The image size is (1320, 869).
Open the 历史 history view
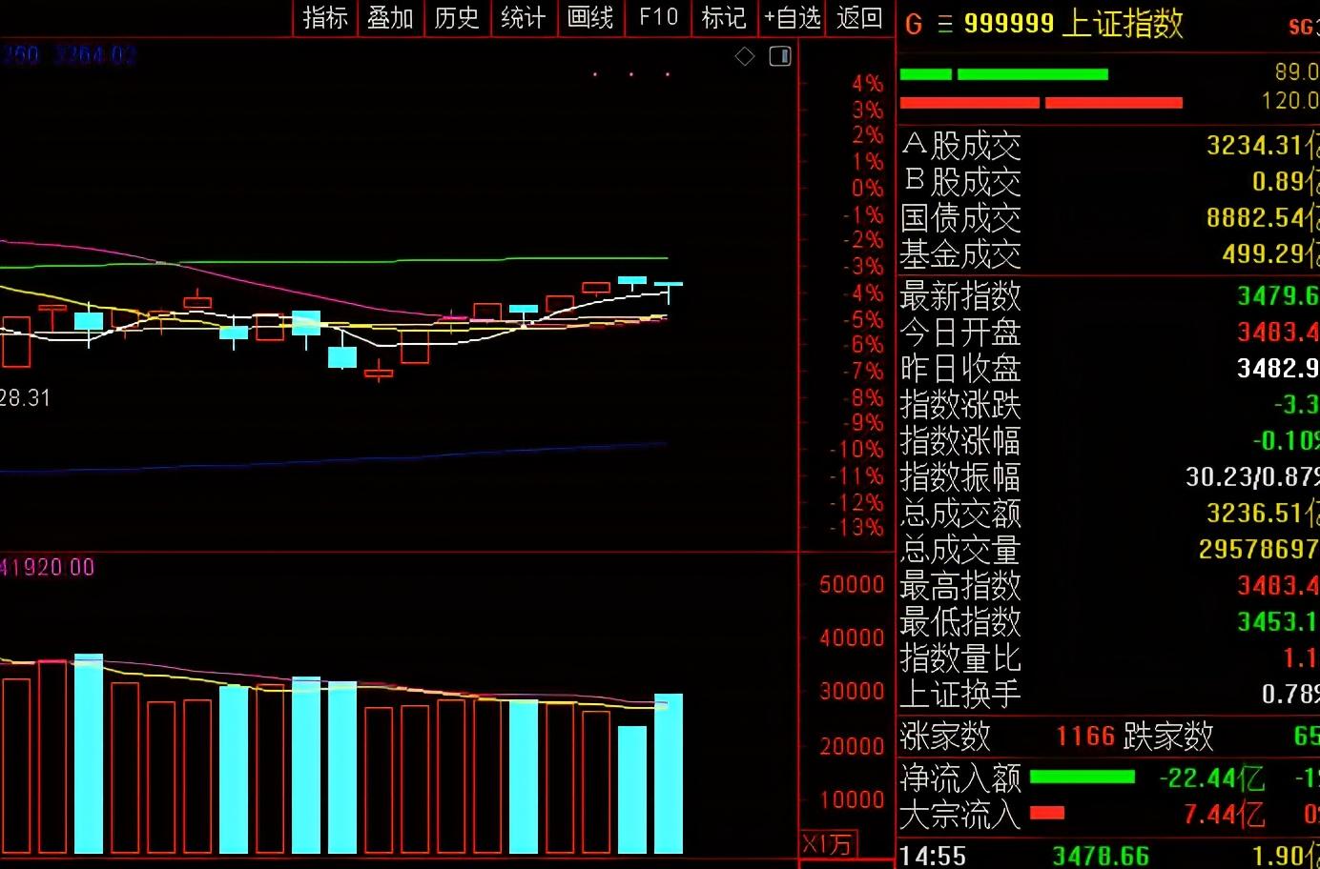point(457,18)
